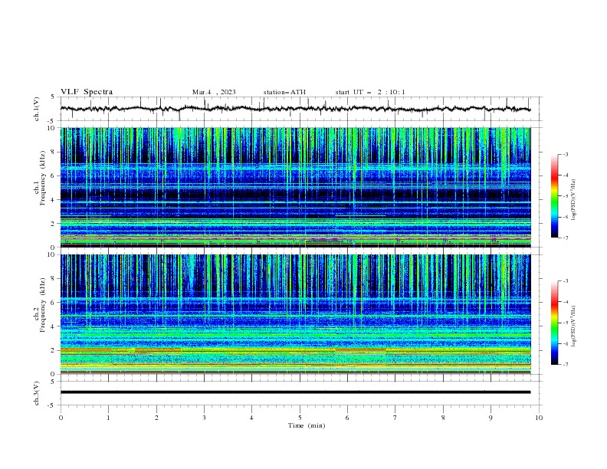Click the "2" tick on ch.1 frequency axis
The height and width of the screenshot is (469, 607).
(x=54, y=223)
